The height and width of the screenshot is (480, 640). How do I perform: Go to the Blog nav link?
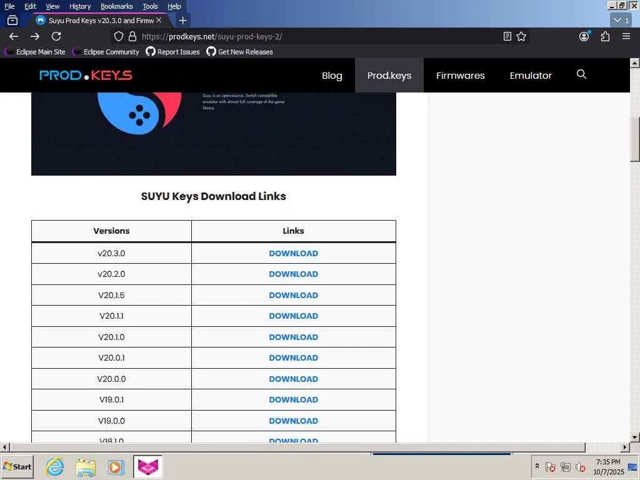[x=332, y=76]
